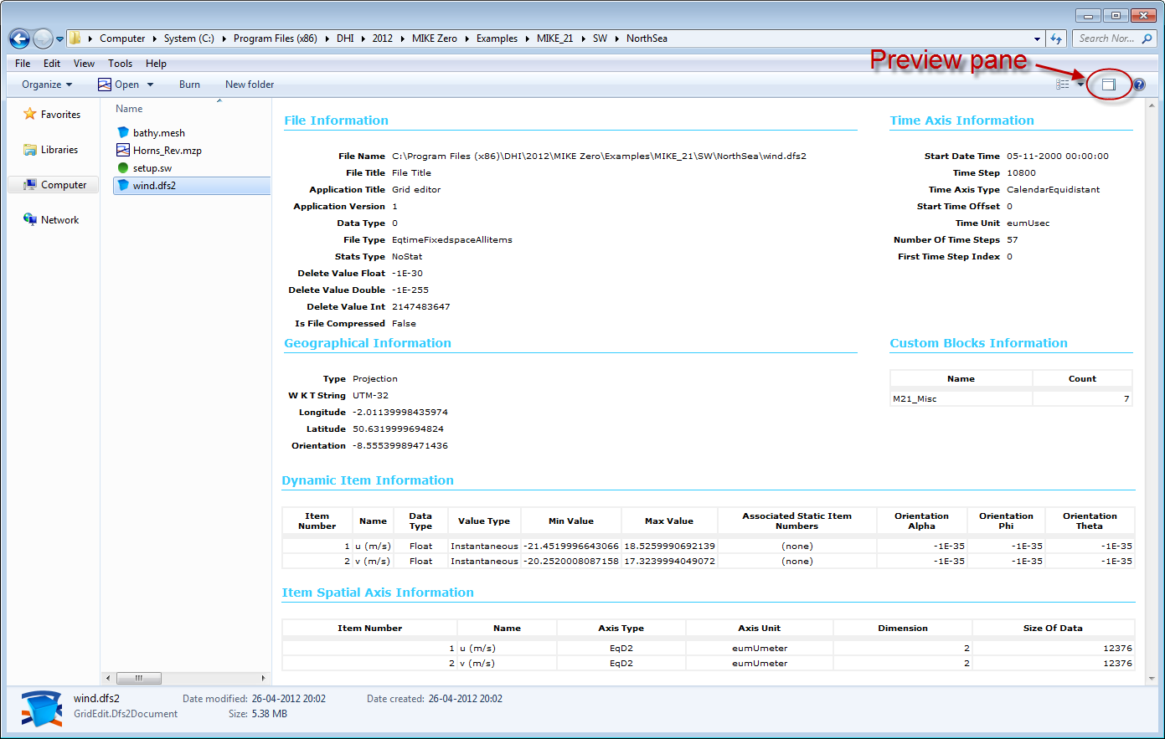Open the address bar history dropdown
This screenshot has width=1165, height=739.
[x=1038, y=38]
